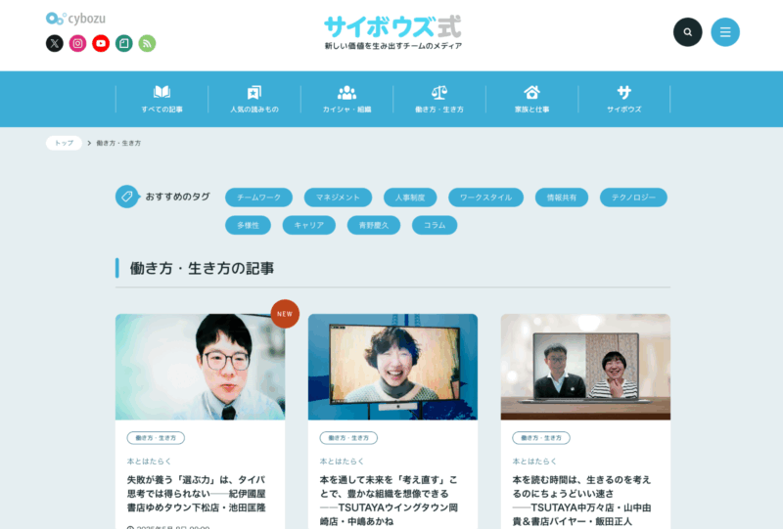This screenshot has width=783, height=529.
Task: Go to カイシャ・組織 in navigation
Action: (x=346, y=99)
